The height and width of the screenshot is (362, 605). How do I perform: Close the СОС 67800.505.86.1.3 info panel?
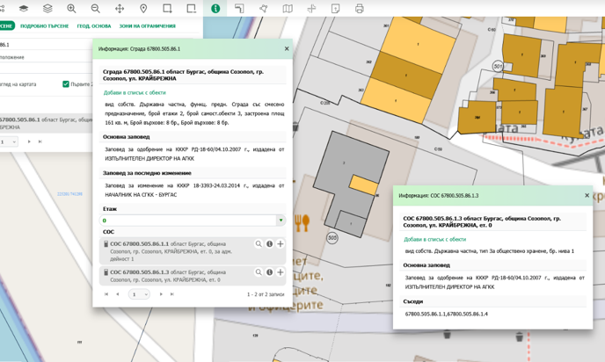coord(587,196)
